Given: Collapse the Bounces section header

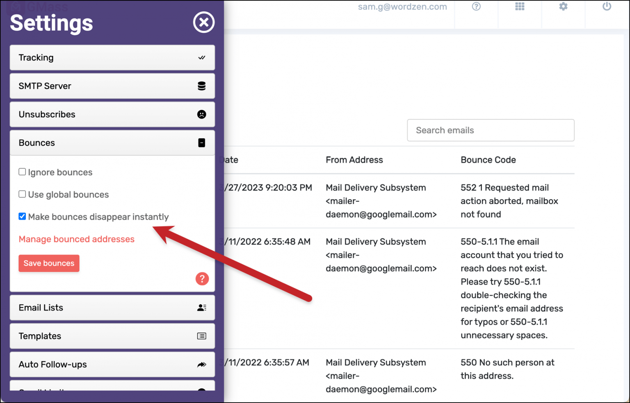Looking at the screenshot, I should [112, 143].
